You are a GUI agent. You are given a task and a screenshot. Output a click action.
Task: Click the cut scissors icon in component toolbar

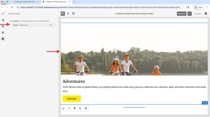click(x=69, y=108)
